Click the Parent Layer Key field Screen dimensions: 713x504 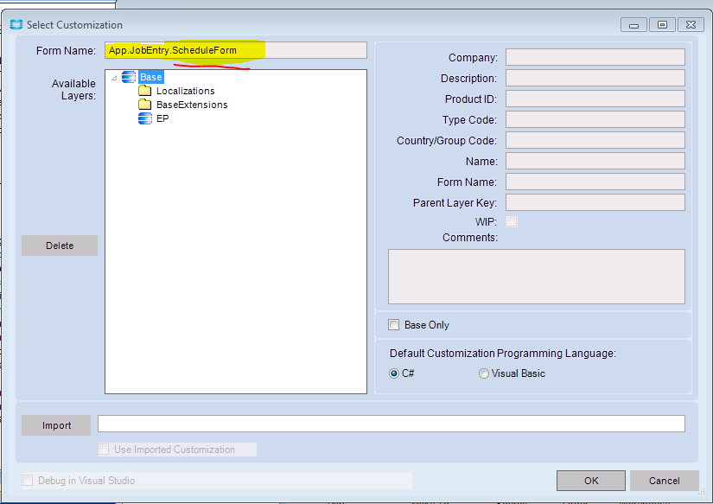tap(595, 202)
